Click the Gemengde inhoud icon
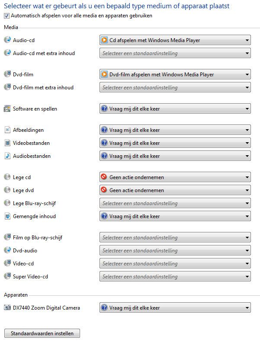 click(7, 216)
